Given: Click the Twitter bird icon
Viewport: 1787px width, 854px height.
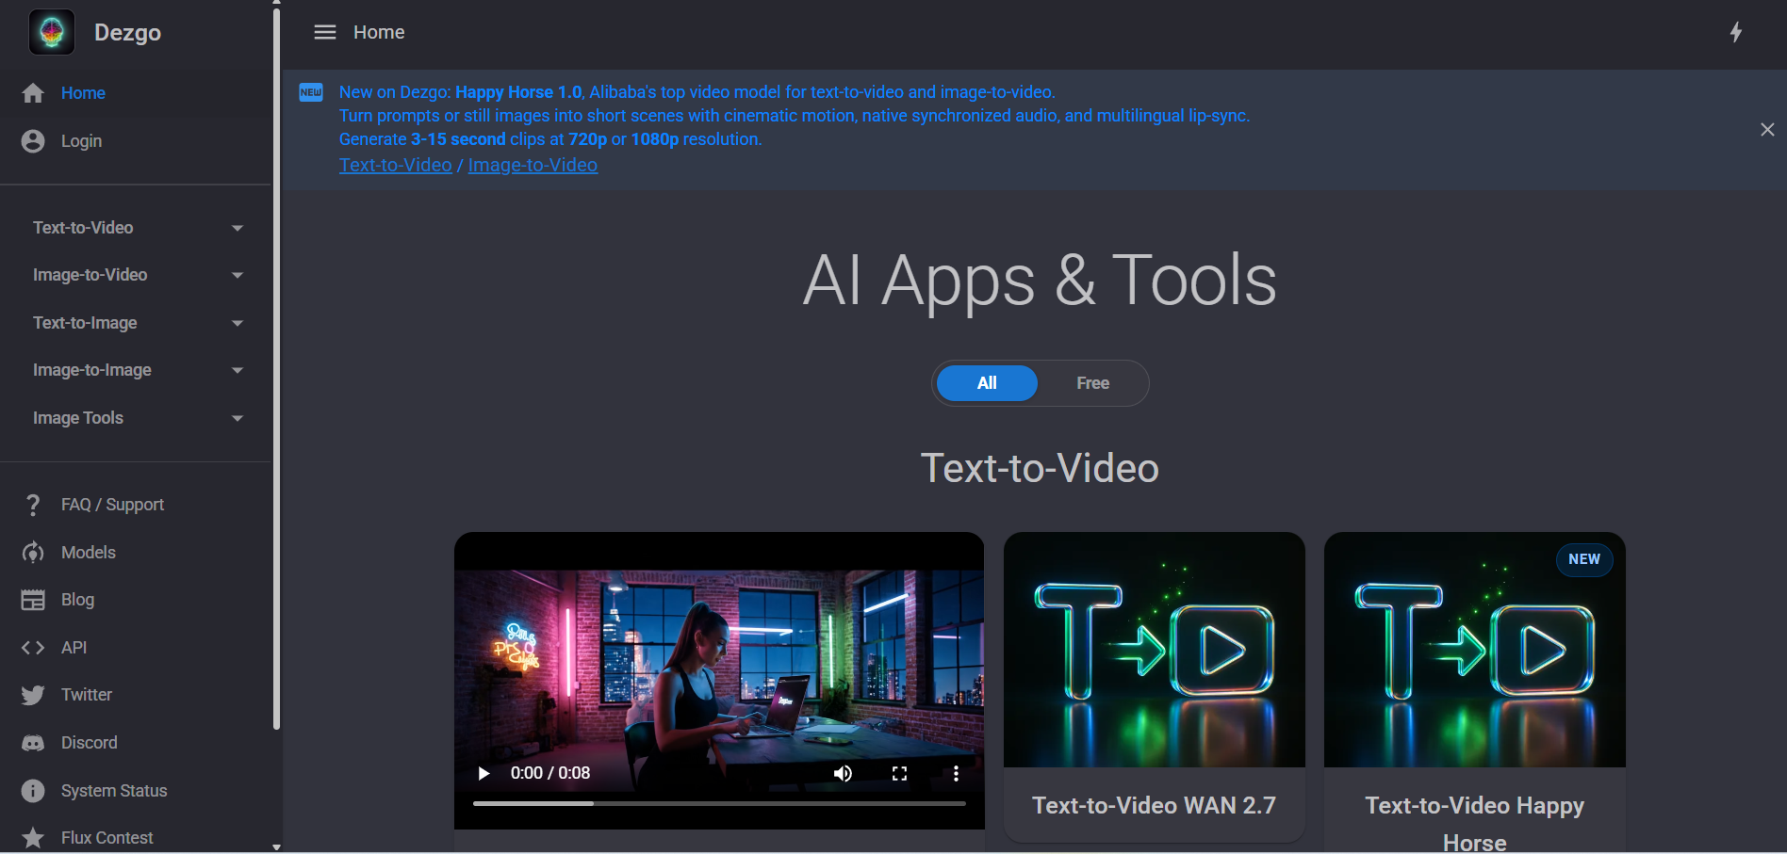Looking at the screenshot, I should click(x=33, y=695).
